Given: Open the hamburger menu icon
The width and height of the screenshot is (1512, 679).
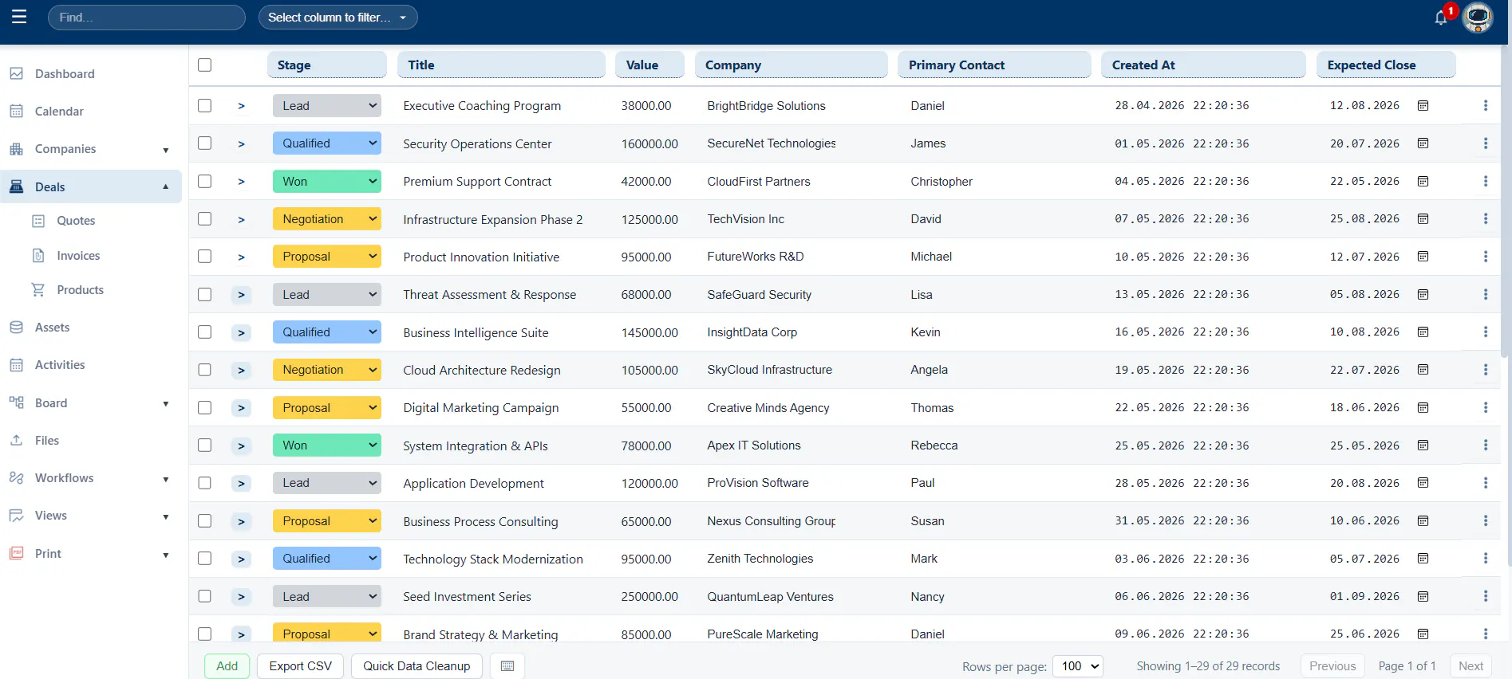Looking at the screenshot, I should pos(19,17).
